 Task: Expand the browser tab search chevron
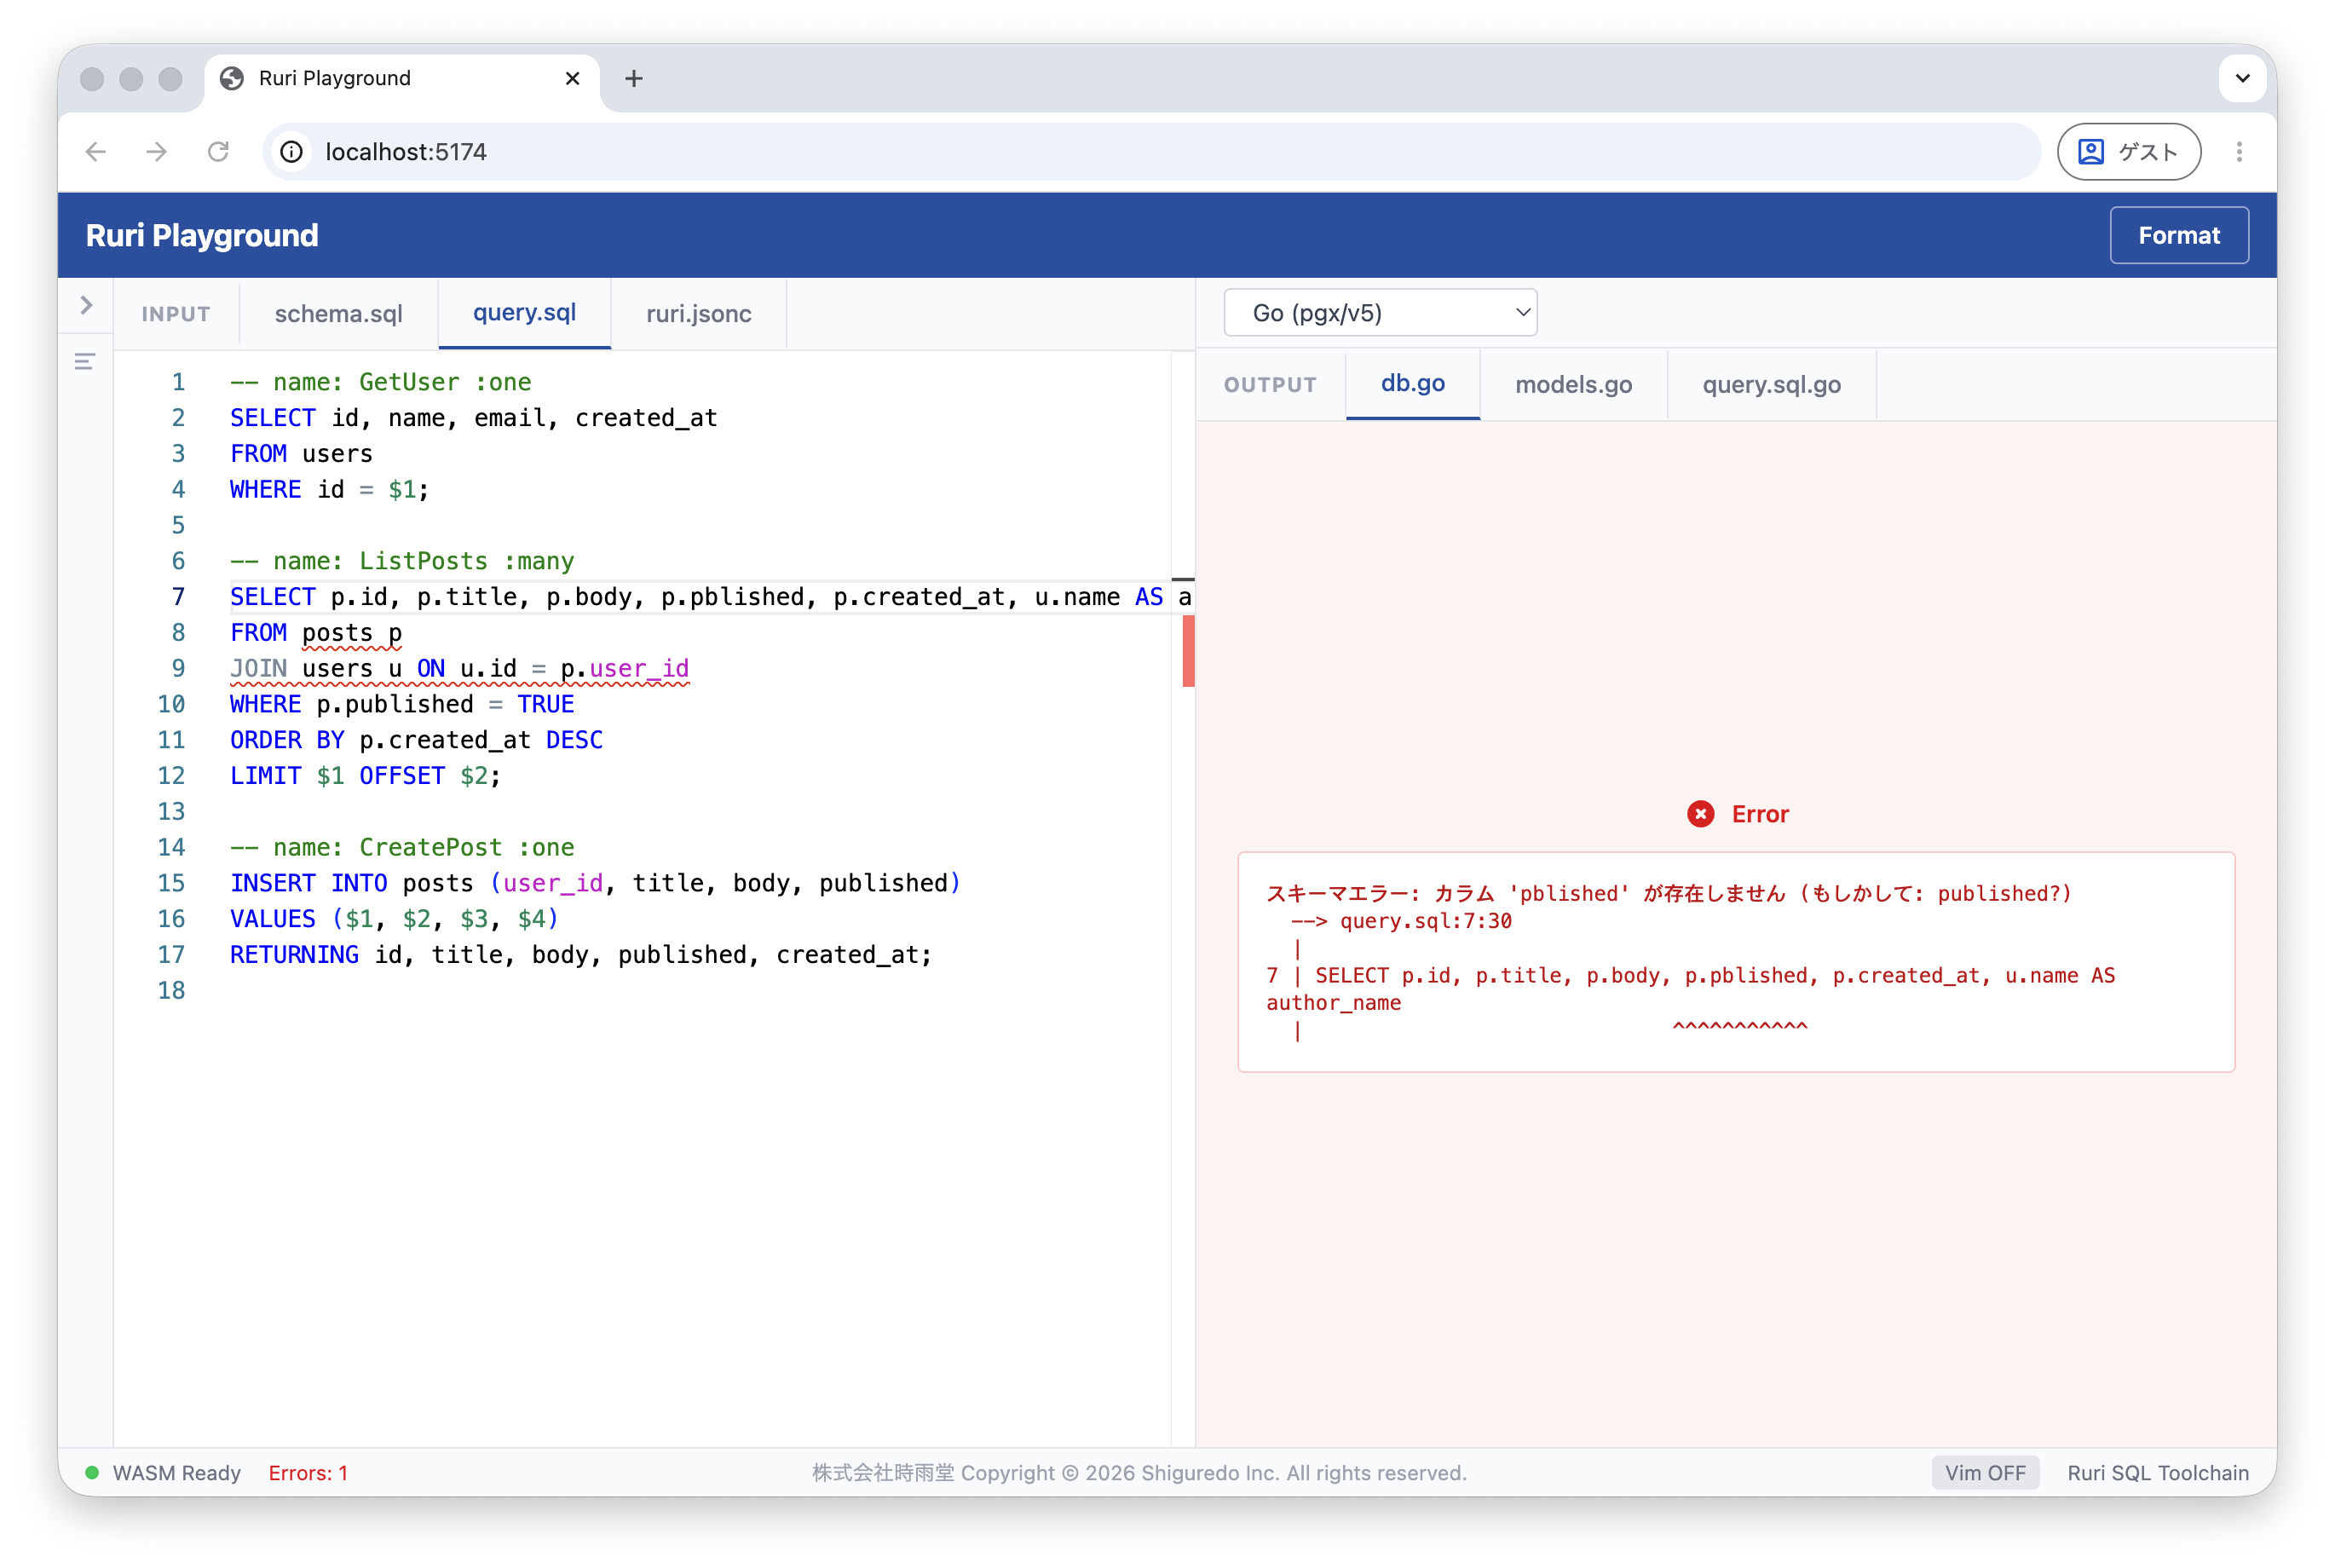click(x=2242, y=78)
